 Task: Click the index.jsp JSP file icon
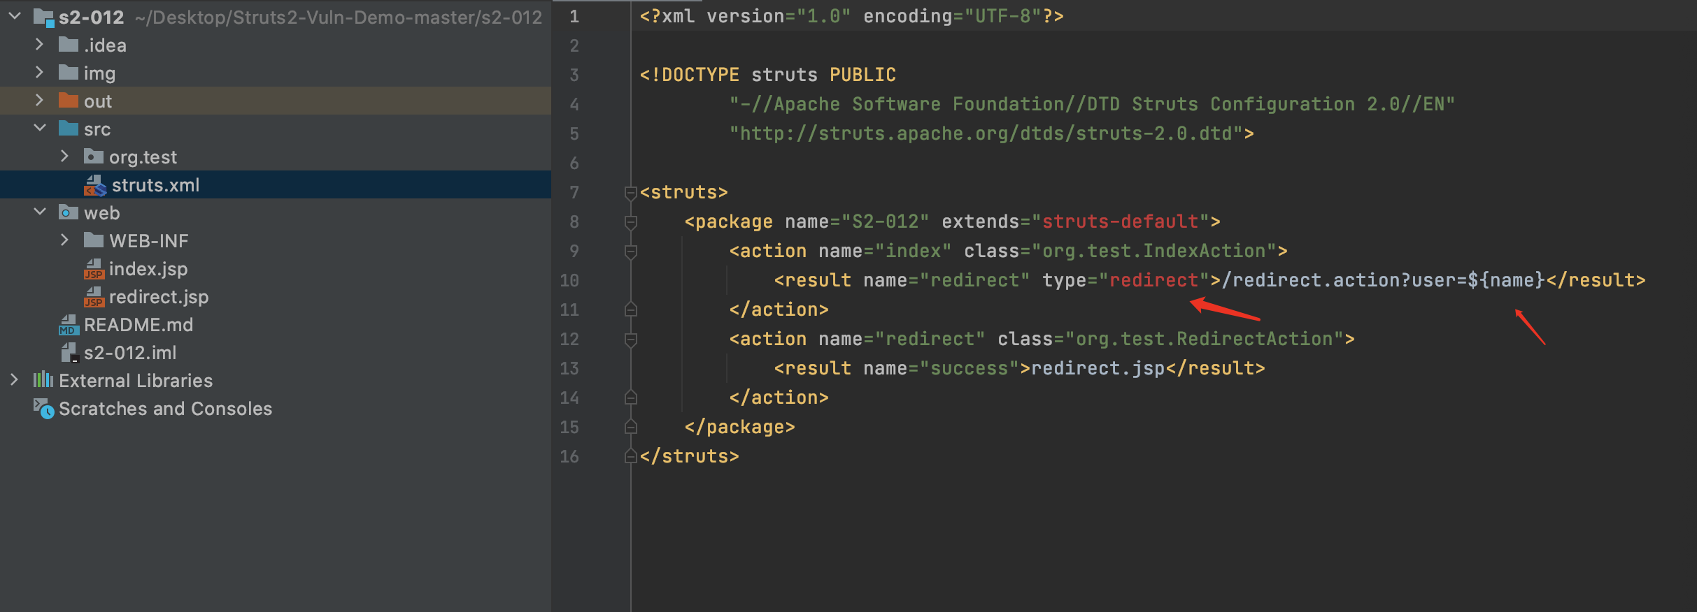pyautogui.click(x=94, y=269)
